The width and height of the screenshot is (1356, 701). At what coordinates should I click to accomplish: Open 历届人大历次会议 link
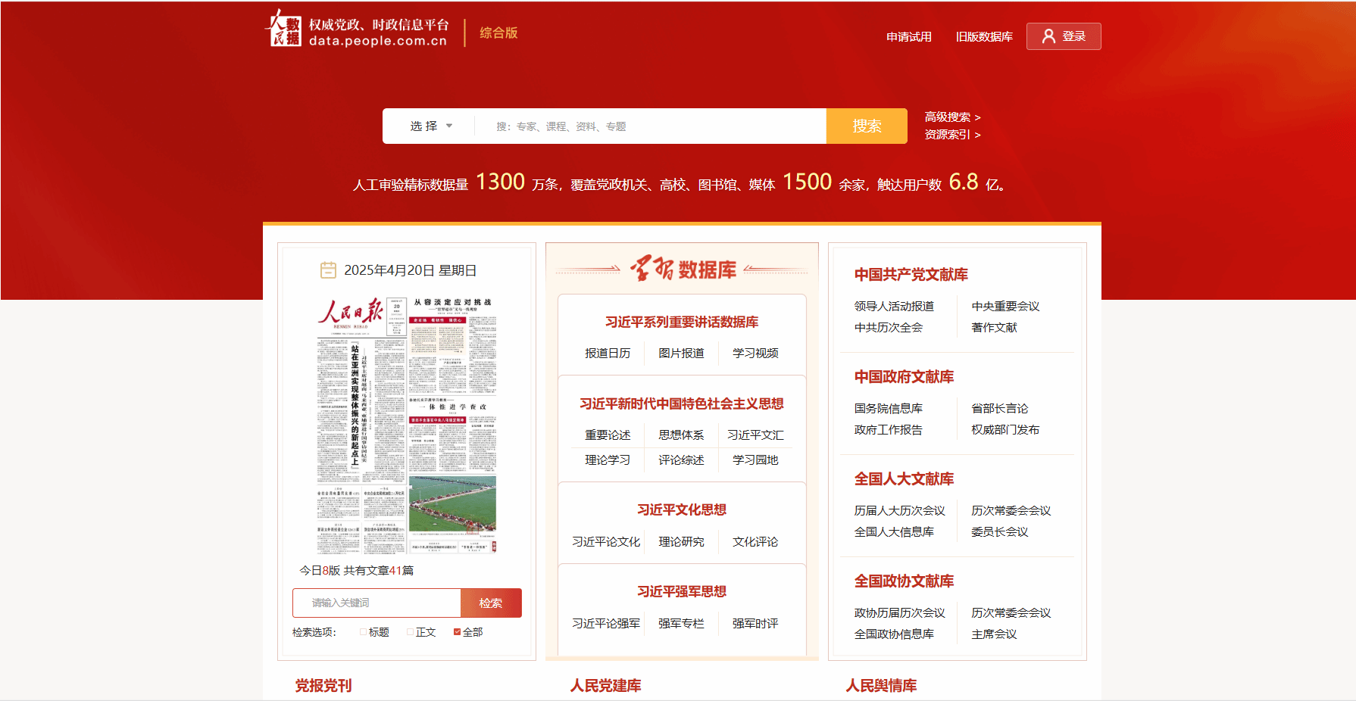[900, 511]
